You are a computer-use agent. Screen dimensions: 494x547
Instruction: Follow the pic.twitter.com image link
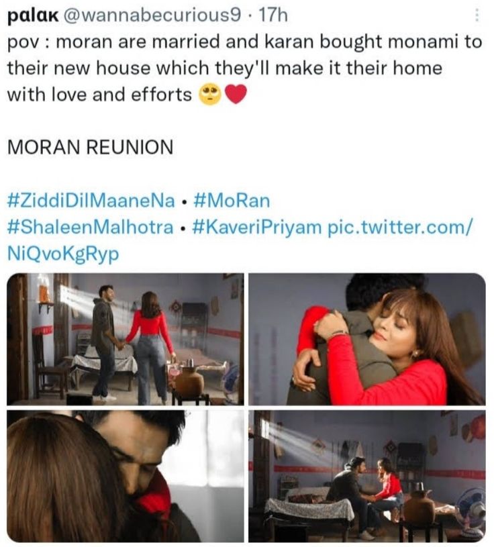click(x=400, y=228)
